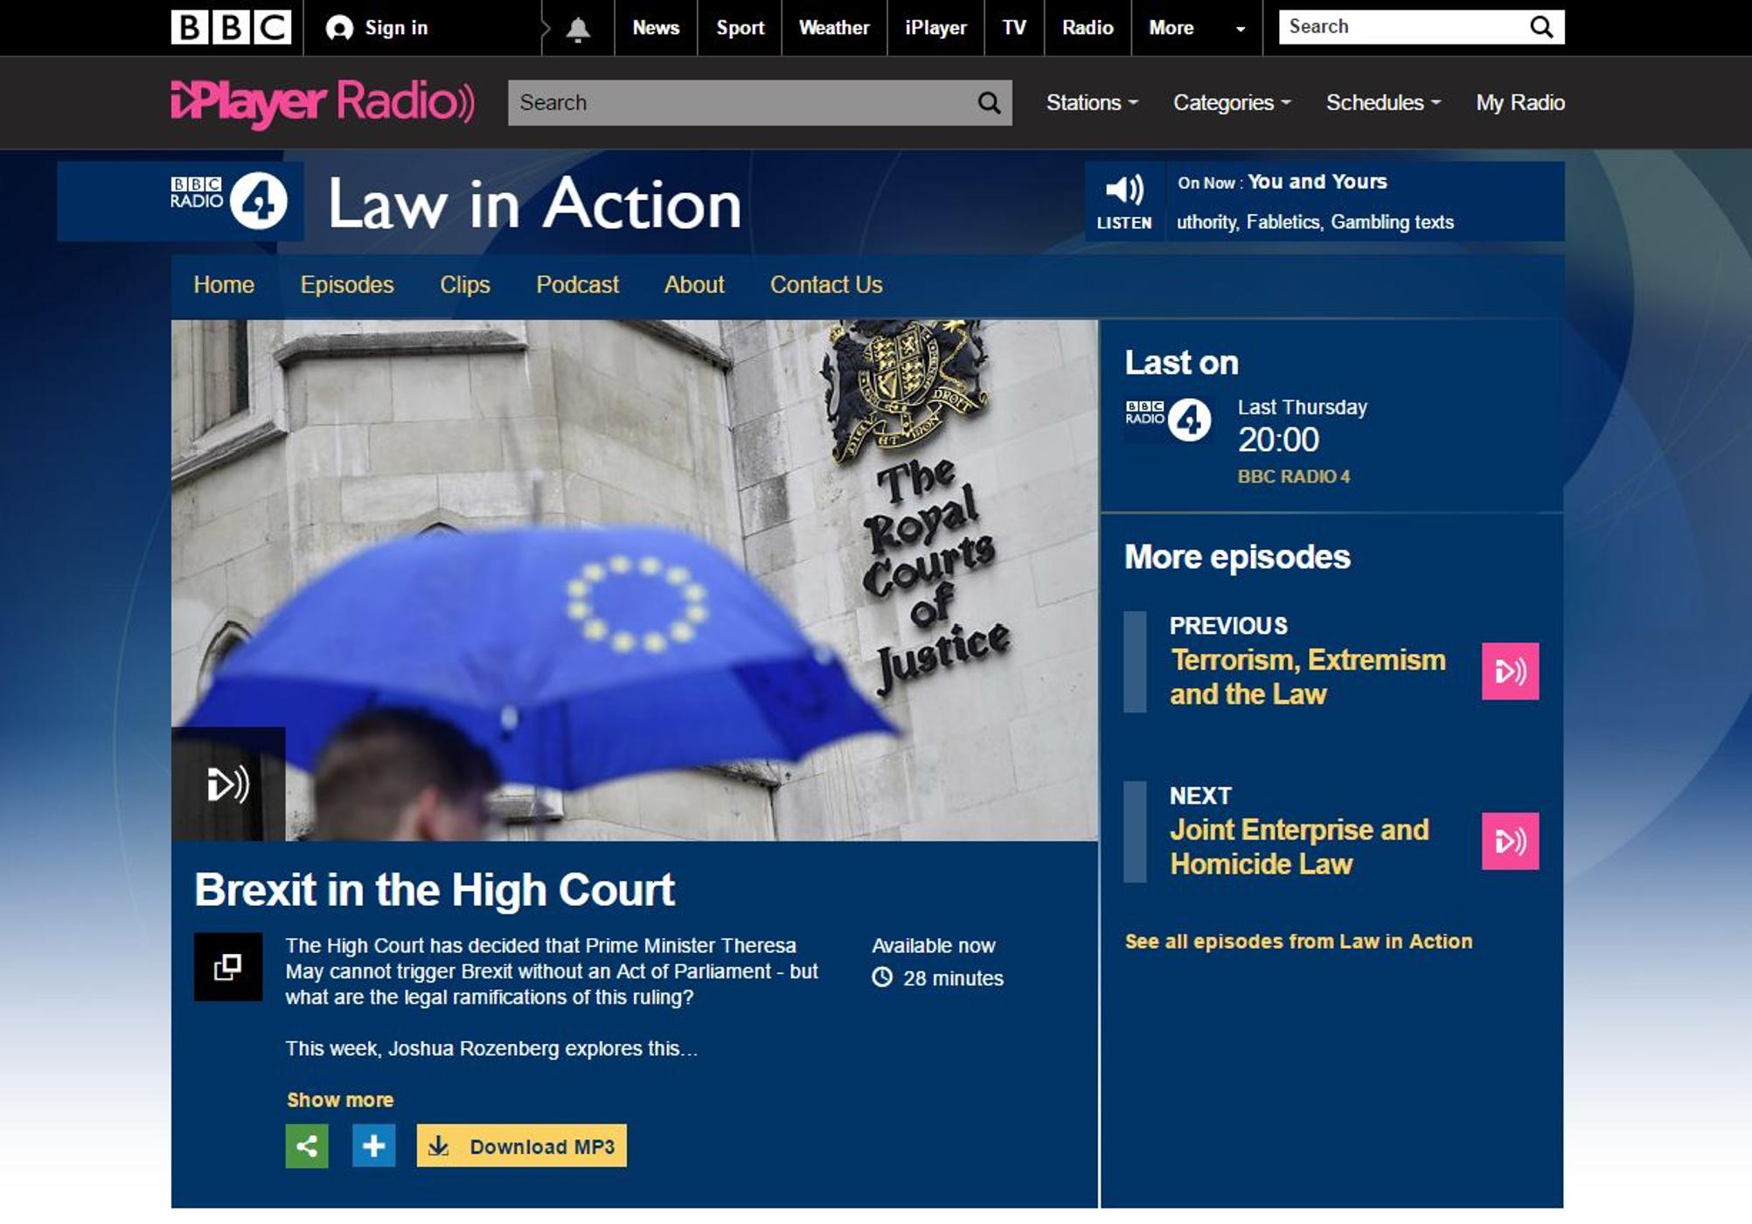Click the blue add plus icon
1752x1224 pixels.
pos(374,1145)
